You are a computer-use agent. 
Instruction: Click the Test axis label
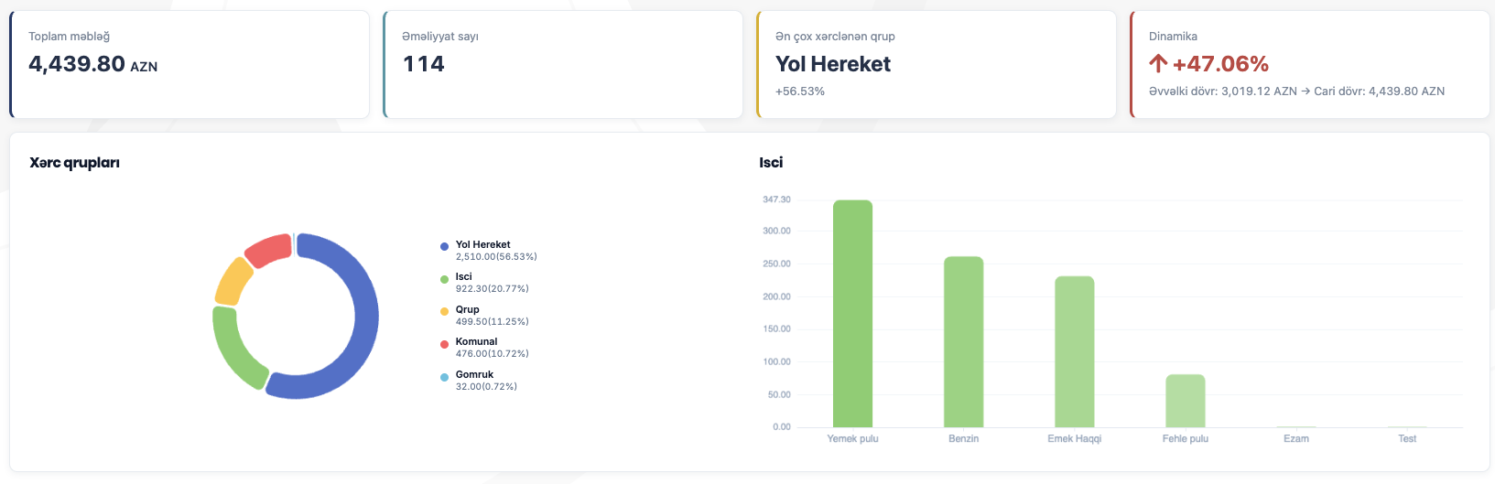point(1407,439)
